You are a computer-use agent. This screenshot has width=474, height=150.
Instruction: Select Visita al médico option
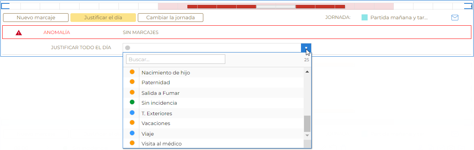(213, 144)
